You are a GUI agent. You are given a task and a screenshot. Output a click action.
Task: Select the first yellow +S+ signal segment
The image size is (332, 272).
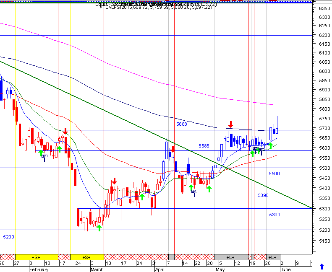point(37,257)
